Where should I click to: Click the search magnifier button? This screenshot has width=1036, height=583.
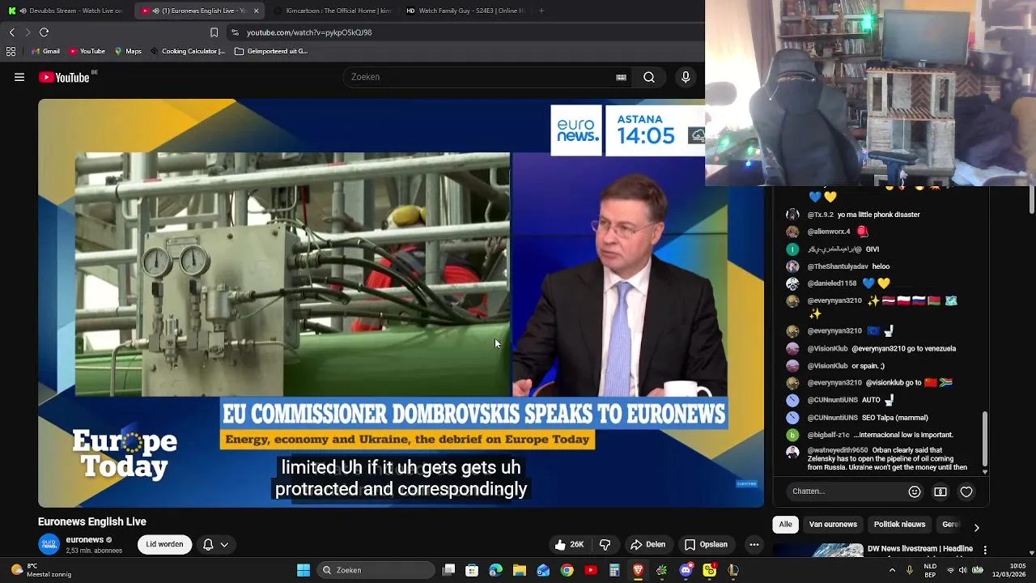click(x=649, y=77)
